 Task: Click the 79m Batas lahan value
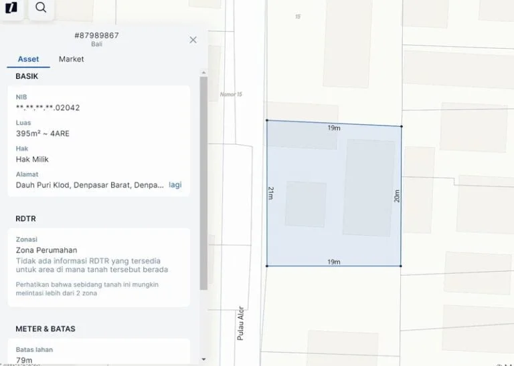point(24,360)
